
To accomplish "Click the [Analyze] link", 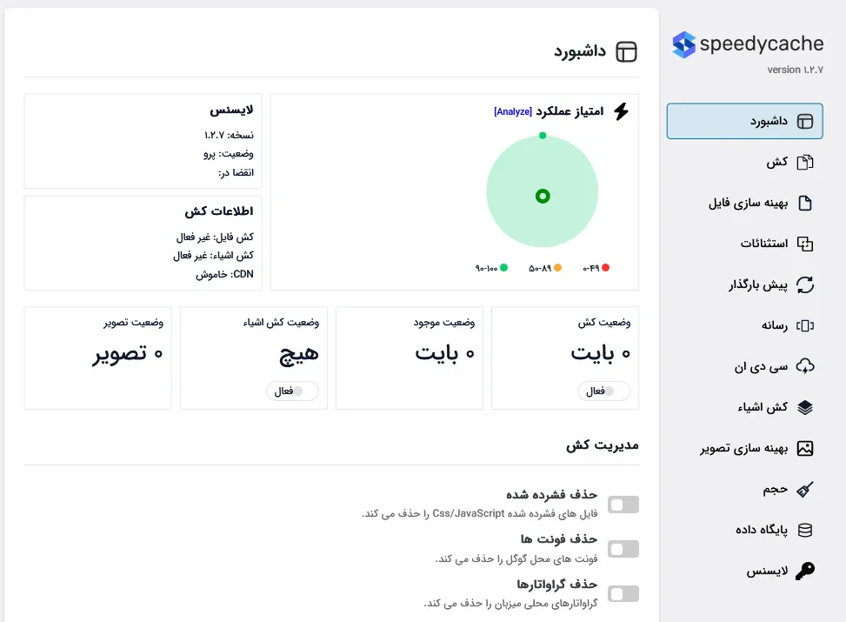I will click(x=513, y=111).
